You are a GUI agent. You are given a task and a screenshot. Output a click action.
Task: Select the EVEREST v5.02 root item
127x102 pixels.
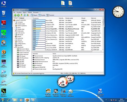[19, 20]
